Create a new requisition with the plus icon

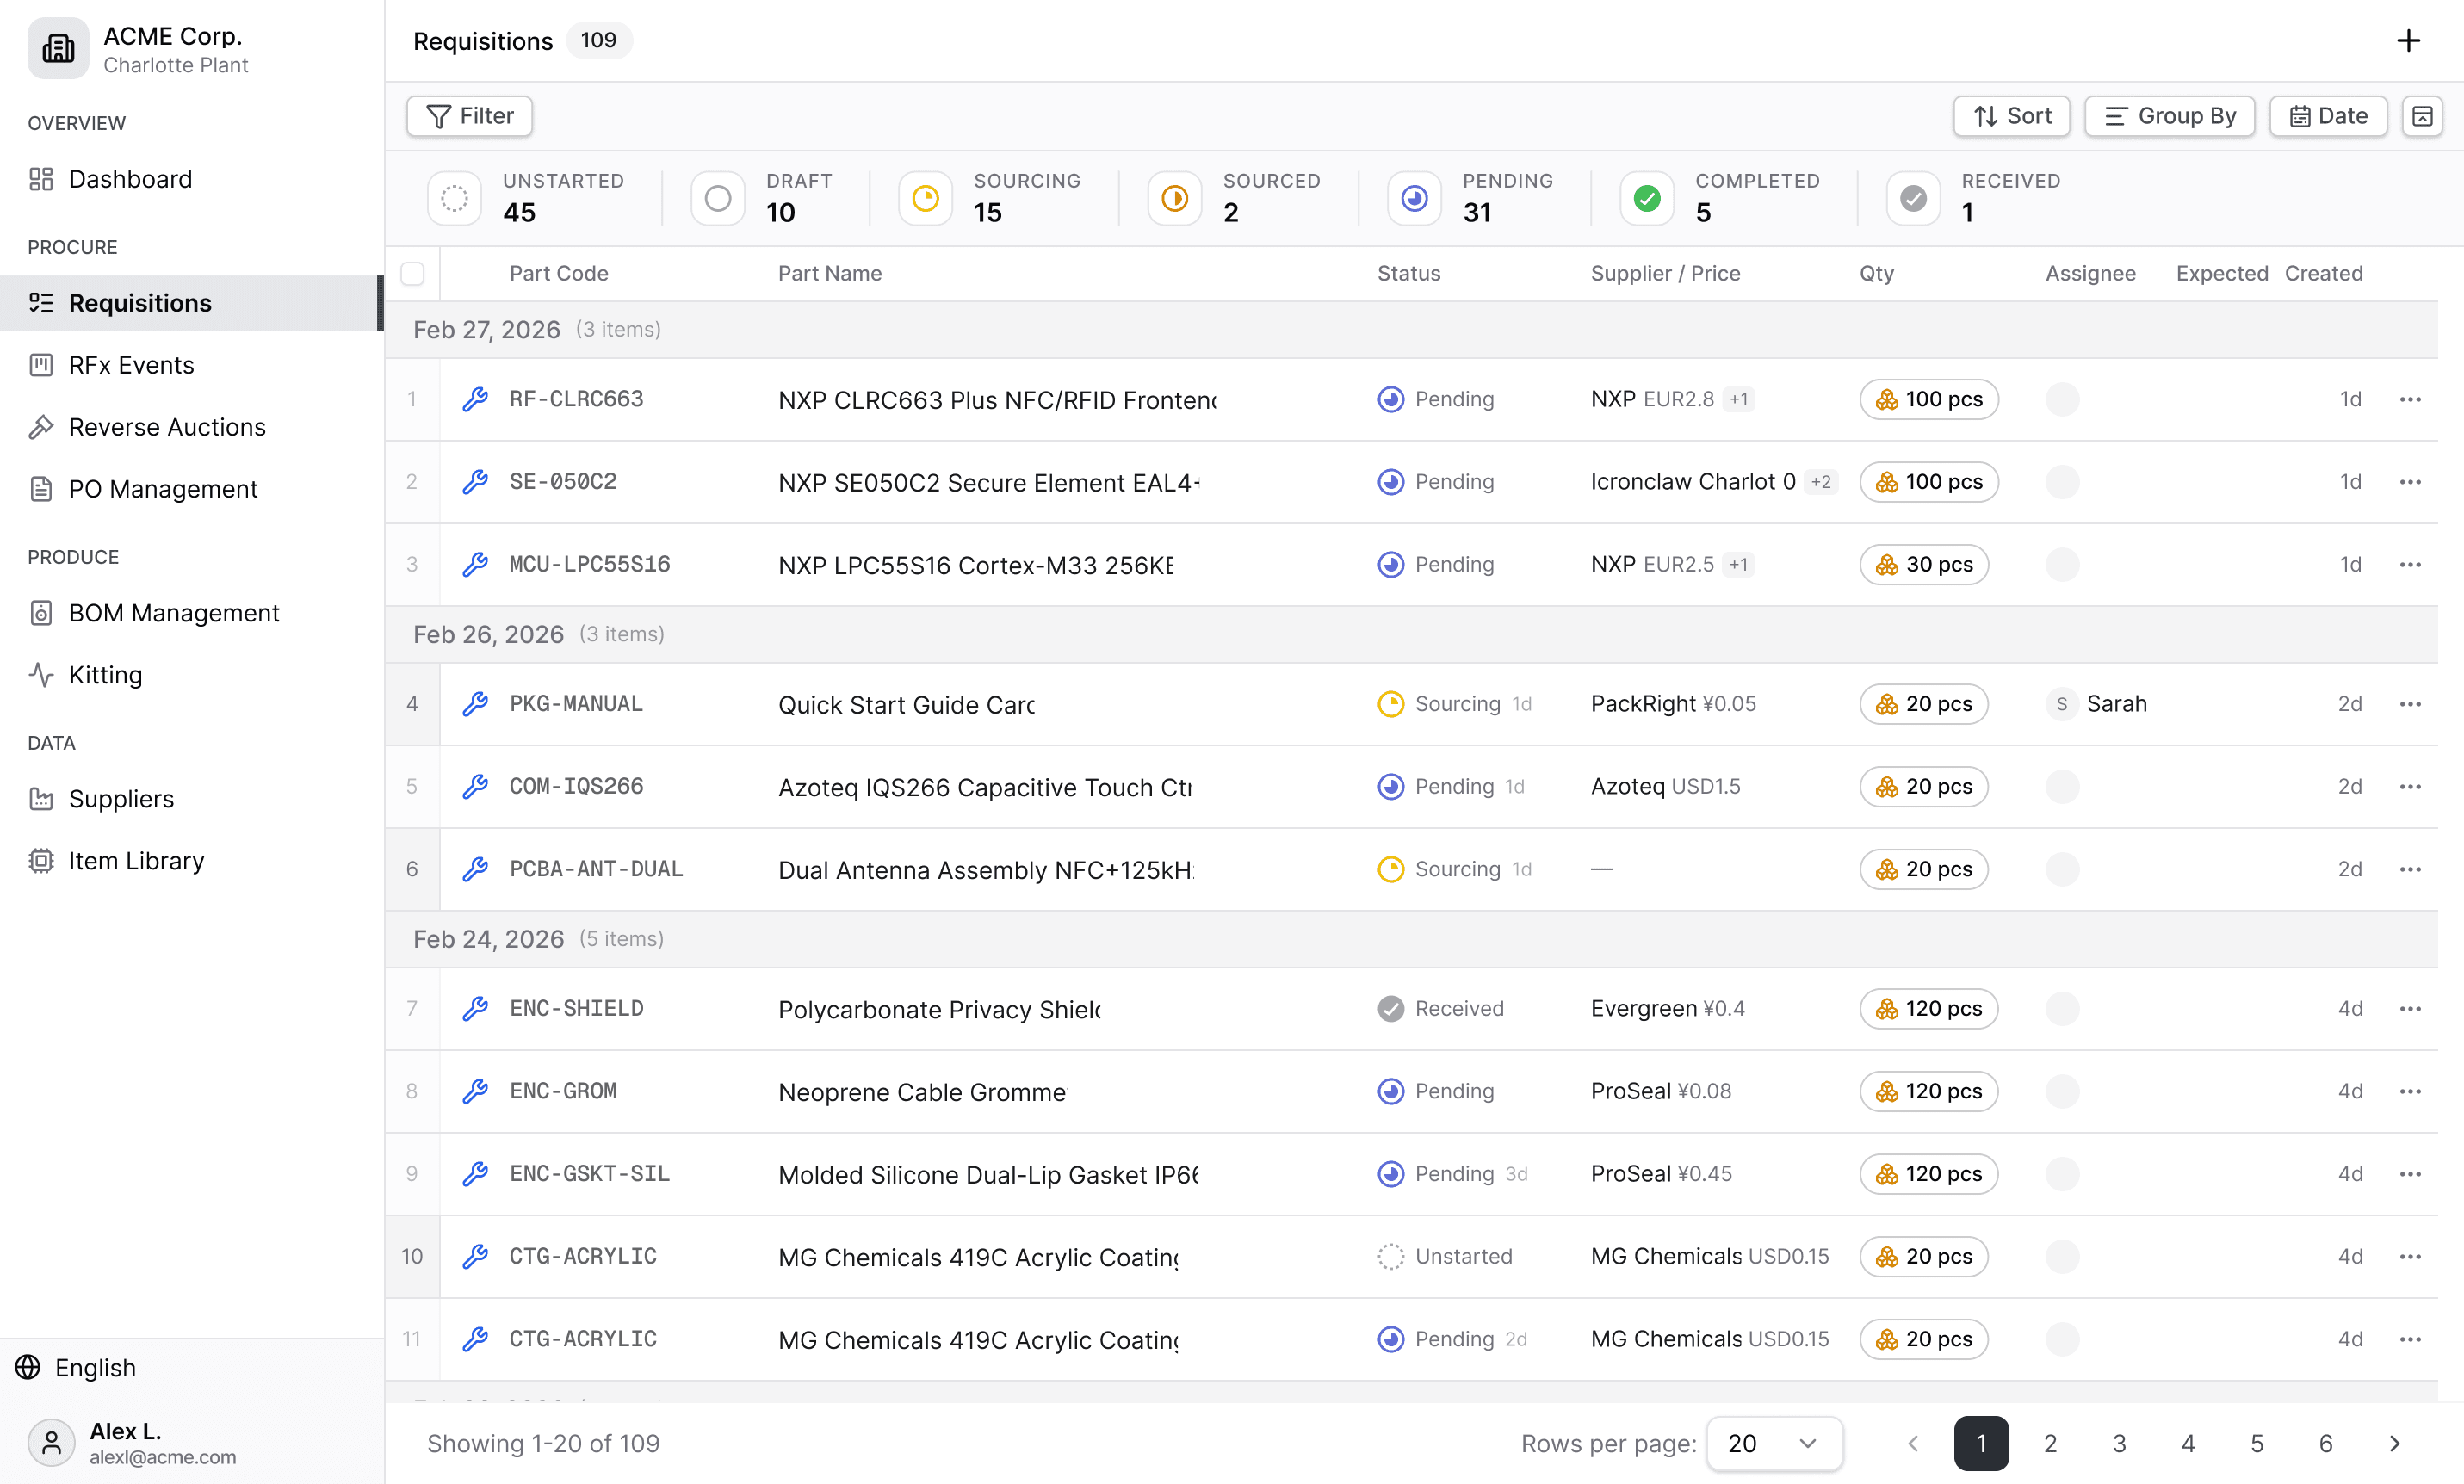pyautogui.click(x=2408, y=41)
